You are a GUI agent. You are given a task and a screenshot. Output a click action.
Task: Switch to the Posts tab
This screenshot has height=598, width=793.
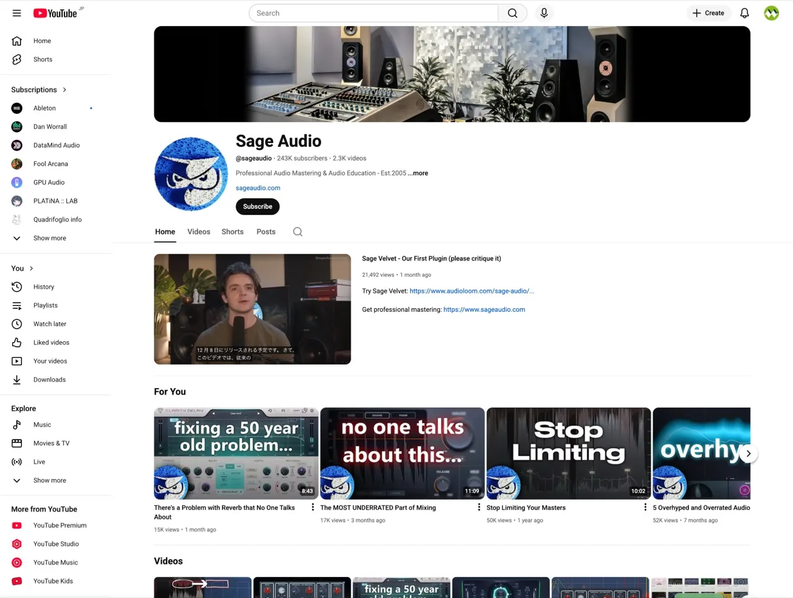click(266, 232)
